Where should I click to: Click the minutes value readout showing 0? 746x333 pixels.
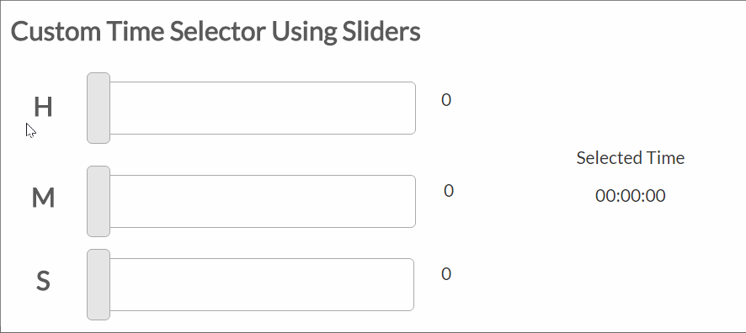[449, 191]
